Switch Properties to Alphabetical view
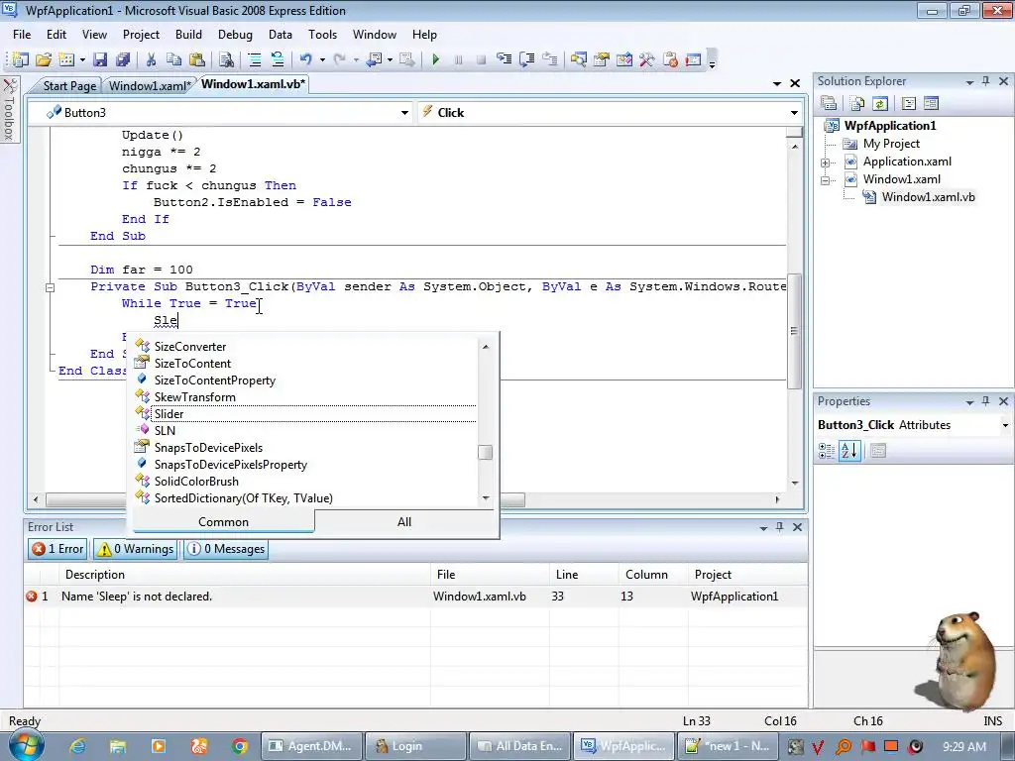The image size is (1015, 761). (x=849, y=451)
